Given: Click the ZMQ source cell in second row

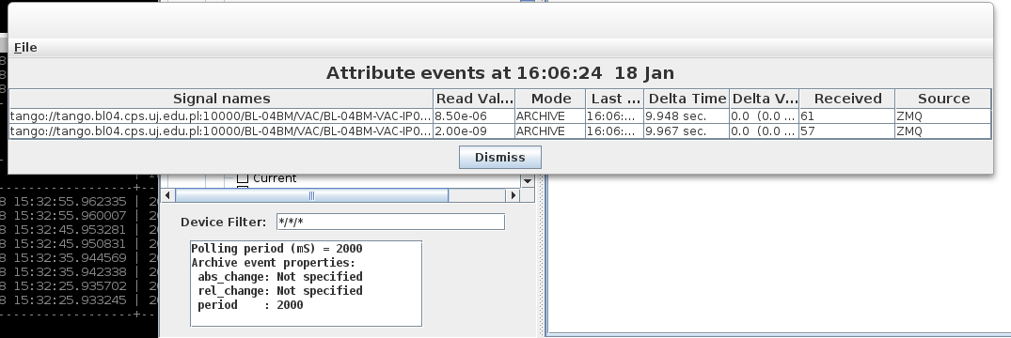Looking at the screenshot, I should point(943,131).
